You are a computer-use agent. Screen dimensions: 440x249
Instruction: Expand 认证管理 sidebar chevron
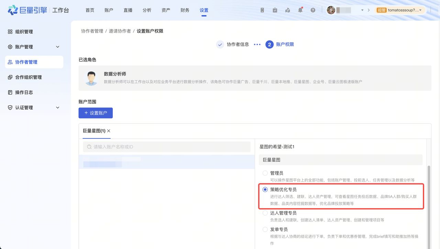pyautogui.click(x=58, y=108)
